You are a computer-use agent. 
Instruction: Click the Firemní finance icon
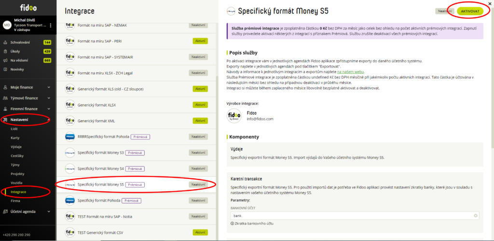click(x=5, y=109)
